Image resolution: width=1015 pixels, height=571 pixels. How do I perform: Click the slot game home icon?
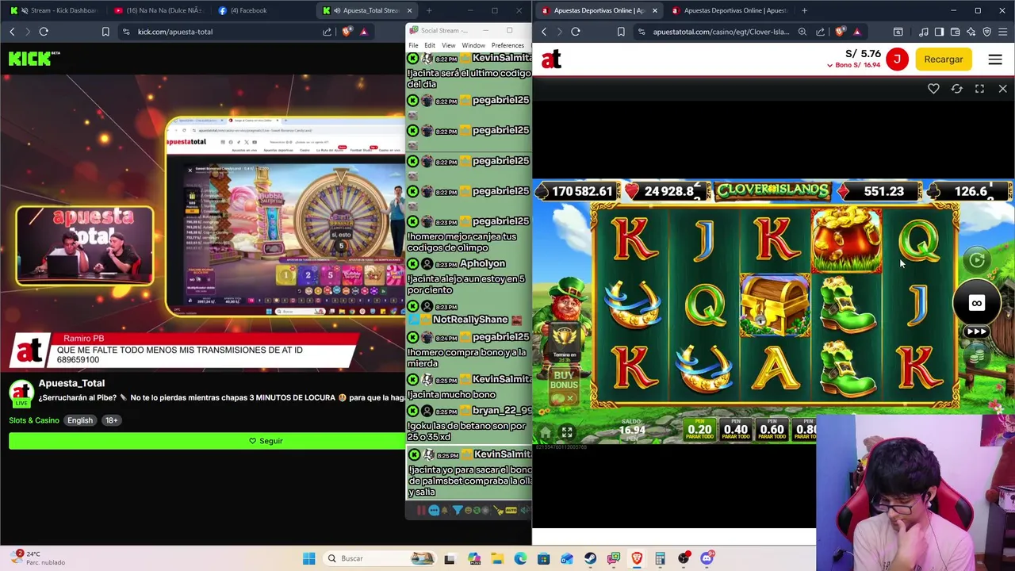tap(546, 432)
